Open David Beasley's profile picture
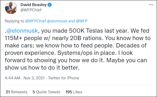The image size is (157, 97). tap(11, 8)
